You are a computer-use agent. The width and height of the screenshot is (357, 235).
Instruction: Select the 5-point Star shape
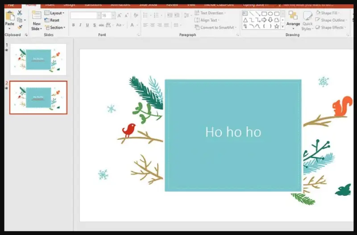click(x=277, y=26)
